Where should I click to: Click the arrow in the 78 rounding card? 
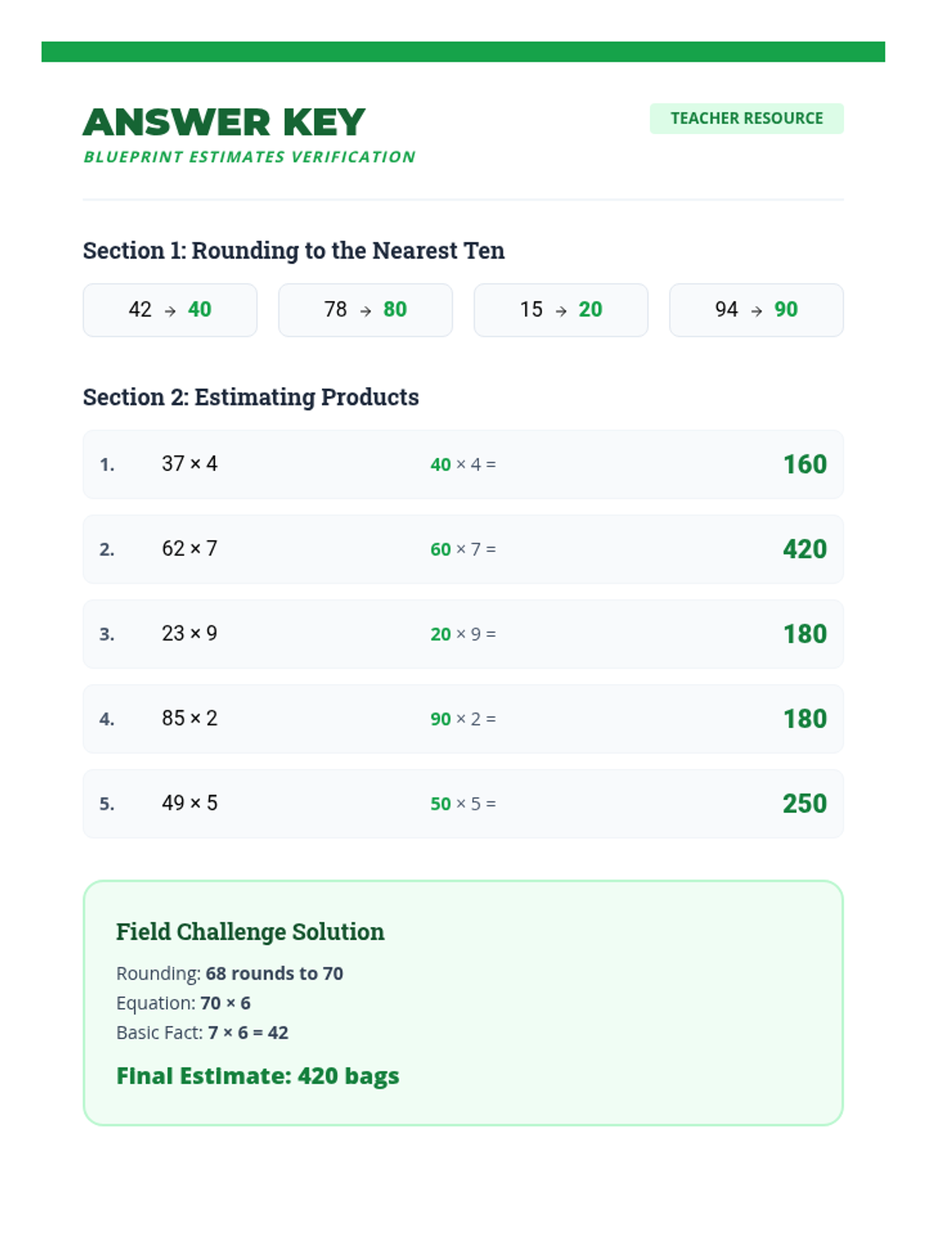pyautogui.click(x=366, y=311)
